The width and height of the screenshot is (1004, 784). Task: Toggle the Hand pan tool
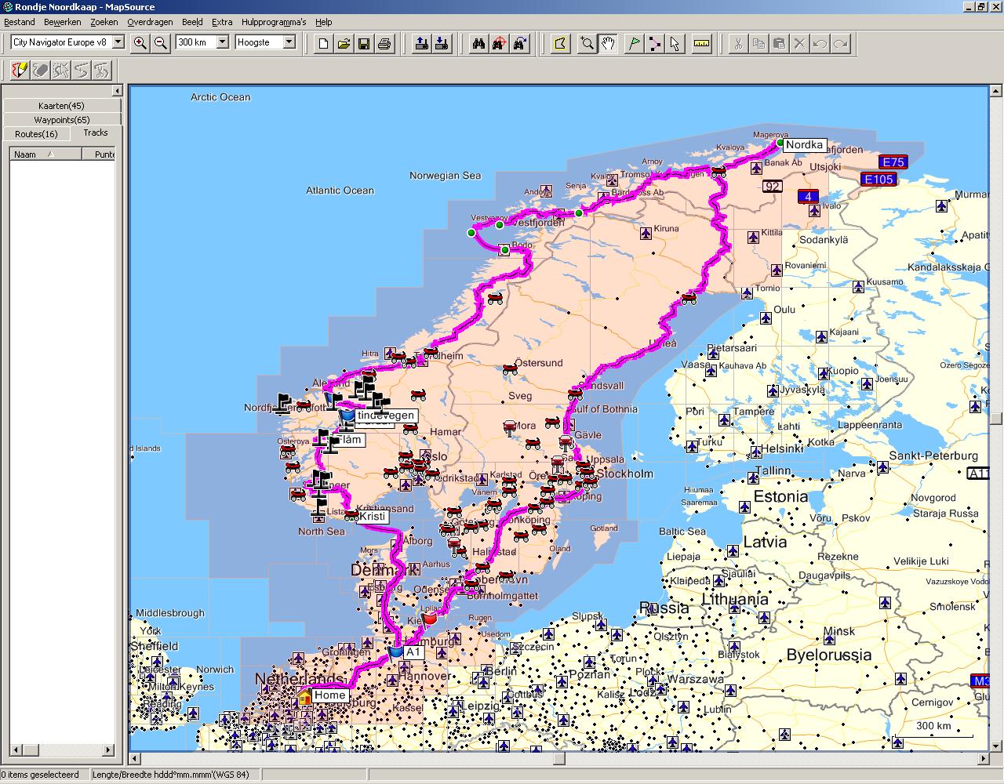coord(608,43)
